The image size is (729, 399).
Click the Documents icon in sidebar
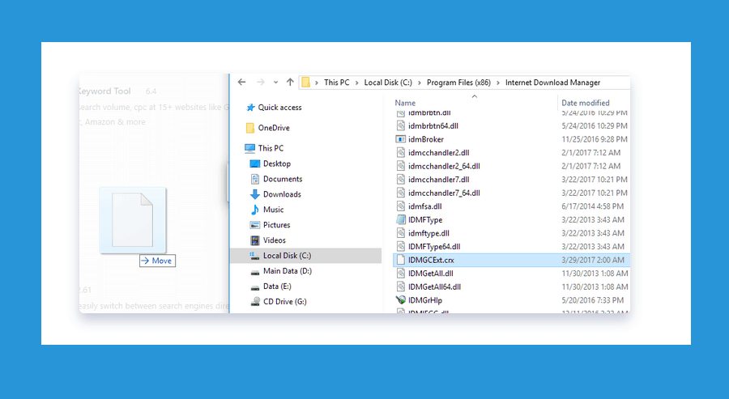pyautogui.click(x=255, y=179)
